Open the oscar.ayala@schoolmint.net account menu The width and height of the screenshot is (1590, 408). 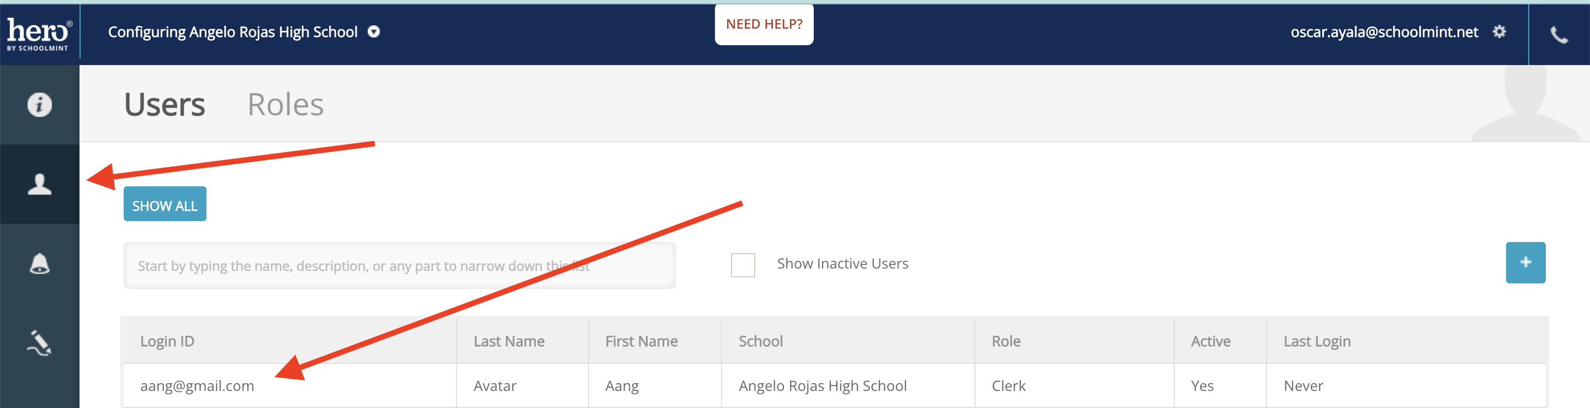click(x=1384, y=32)
